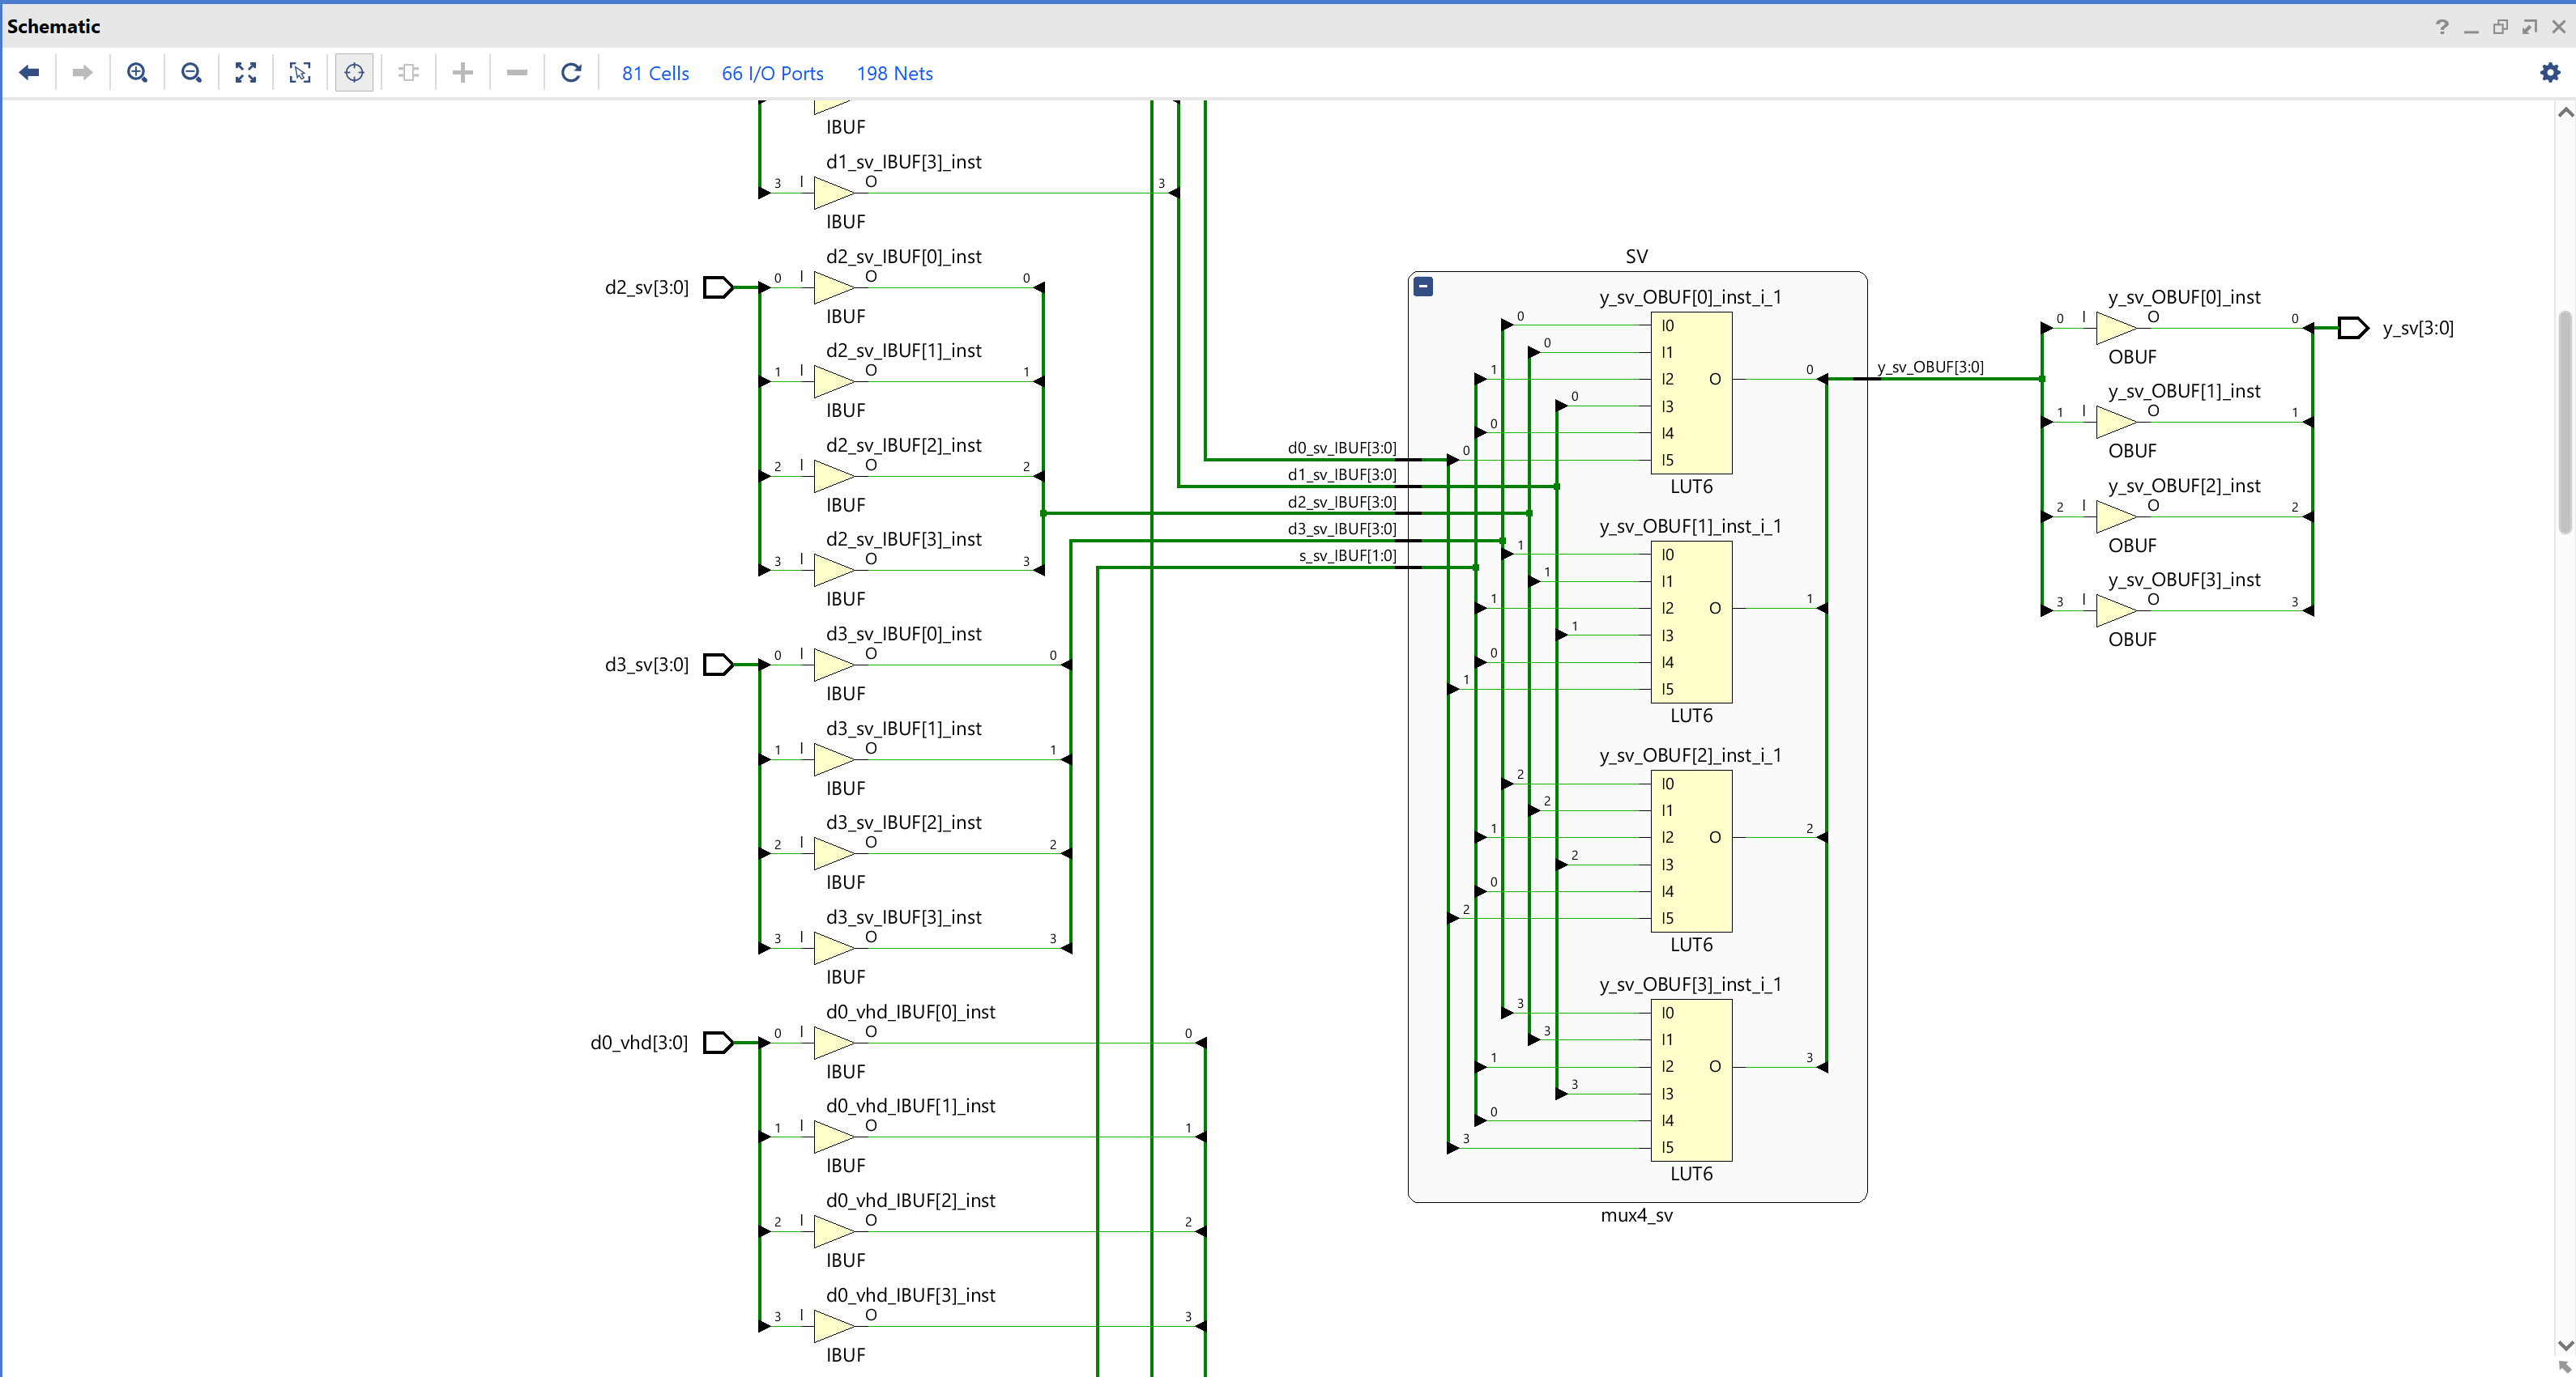Open the 66 I/O Ports link
This screenshot has height=1377, width=2576.
pyautogui.click(x=772, y=73)
